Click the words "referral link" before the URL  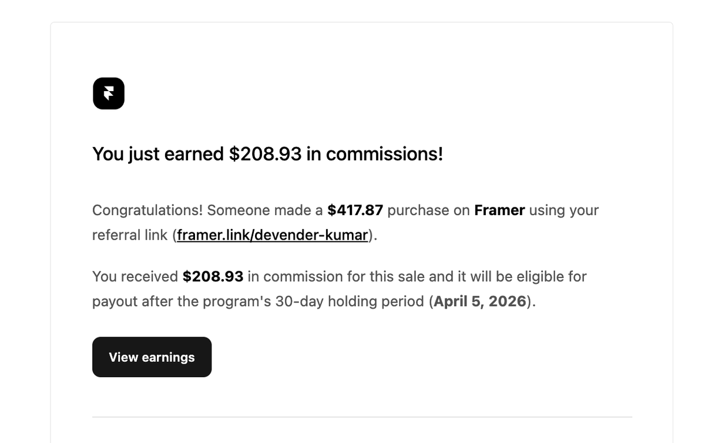point(130,235)
